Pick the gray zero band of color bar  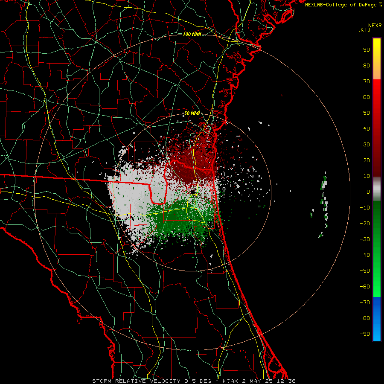[377, 189]
